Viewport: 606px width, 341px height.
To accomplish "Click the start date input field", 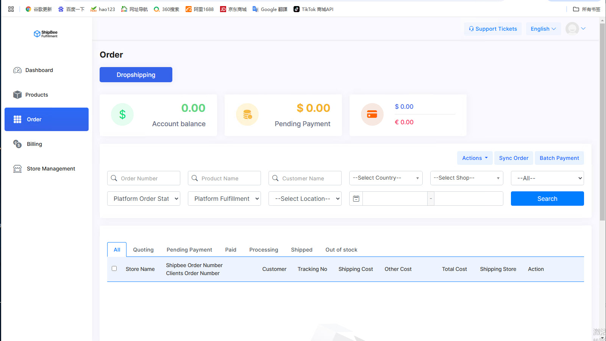I will click(x=395, y=199).
